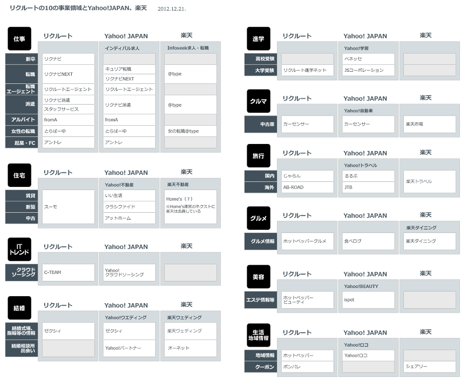Select the ベネッセ cell
The width and height of the screenshot is (465, 382).
click(368, 59)
